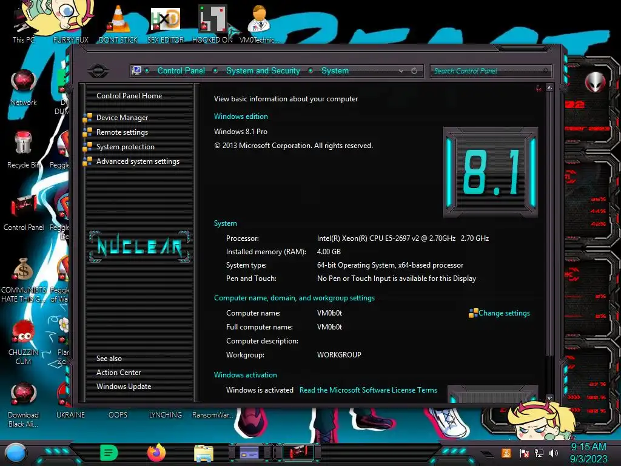
Task: Select the This PC desktop icon
Action: click(x=23, y=24)
